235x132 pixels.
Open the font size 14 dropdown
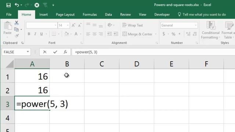[68, 25]
